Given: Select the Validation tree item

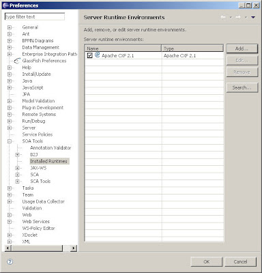Looking at the screenshot, I should coord(32,208).
